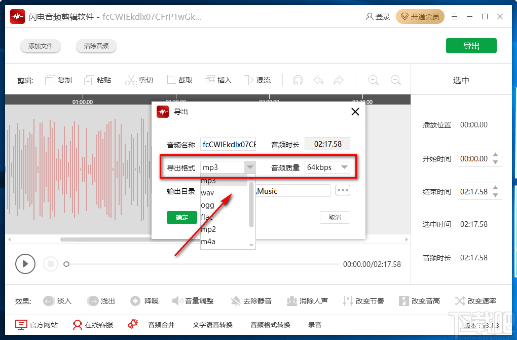Increase the end time (结束时间) stepper
Viewport: 517px width, 340px height.
495,187
